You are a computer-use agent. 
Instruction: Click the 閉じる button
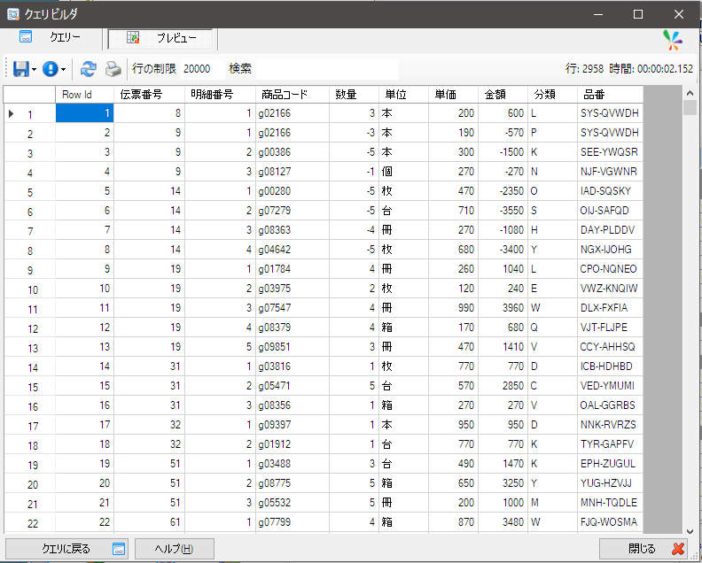tap(644, 548)
